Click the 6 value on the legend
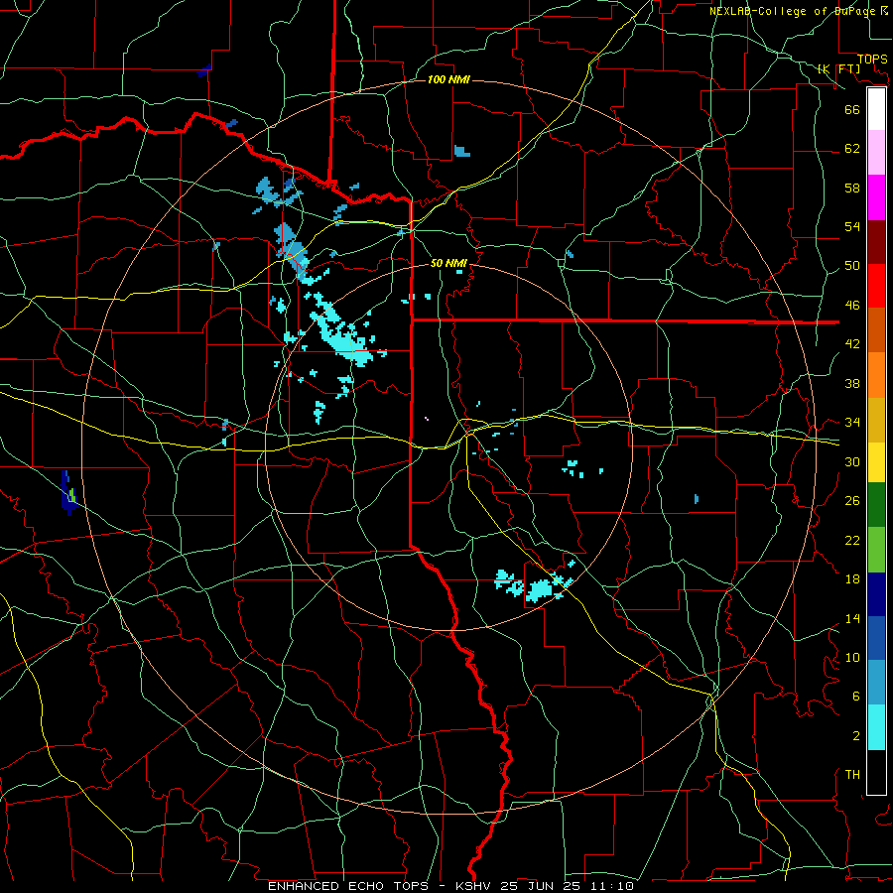 point(855,697)
